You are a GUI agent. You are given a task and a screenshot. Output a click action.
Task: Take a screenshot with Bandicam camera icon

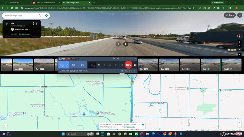coord(135,65)
